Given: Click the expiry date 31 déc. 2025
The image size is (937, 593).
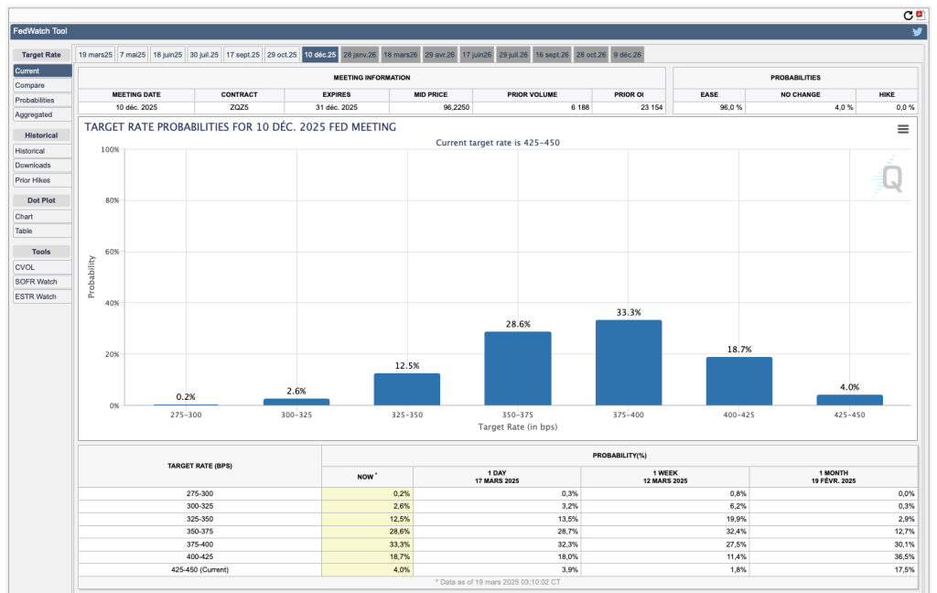Looking at the screenshot, I should point(337,108).
